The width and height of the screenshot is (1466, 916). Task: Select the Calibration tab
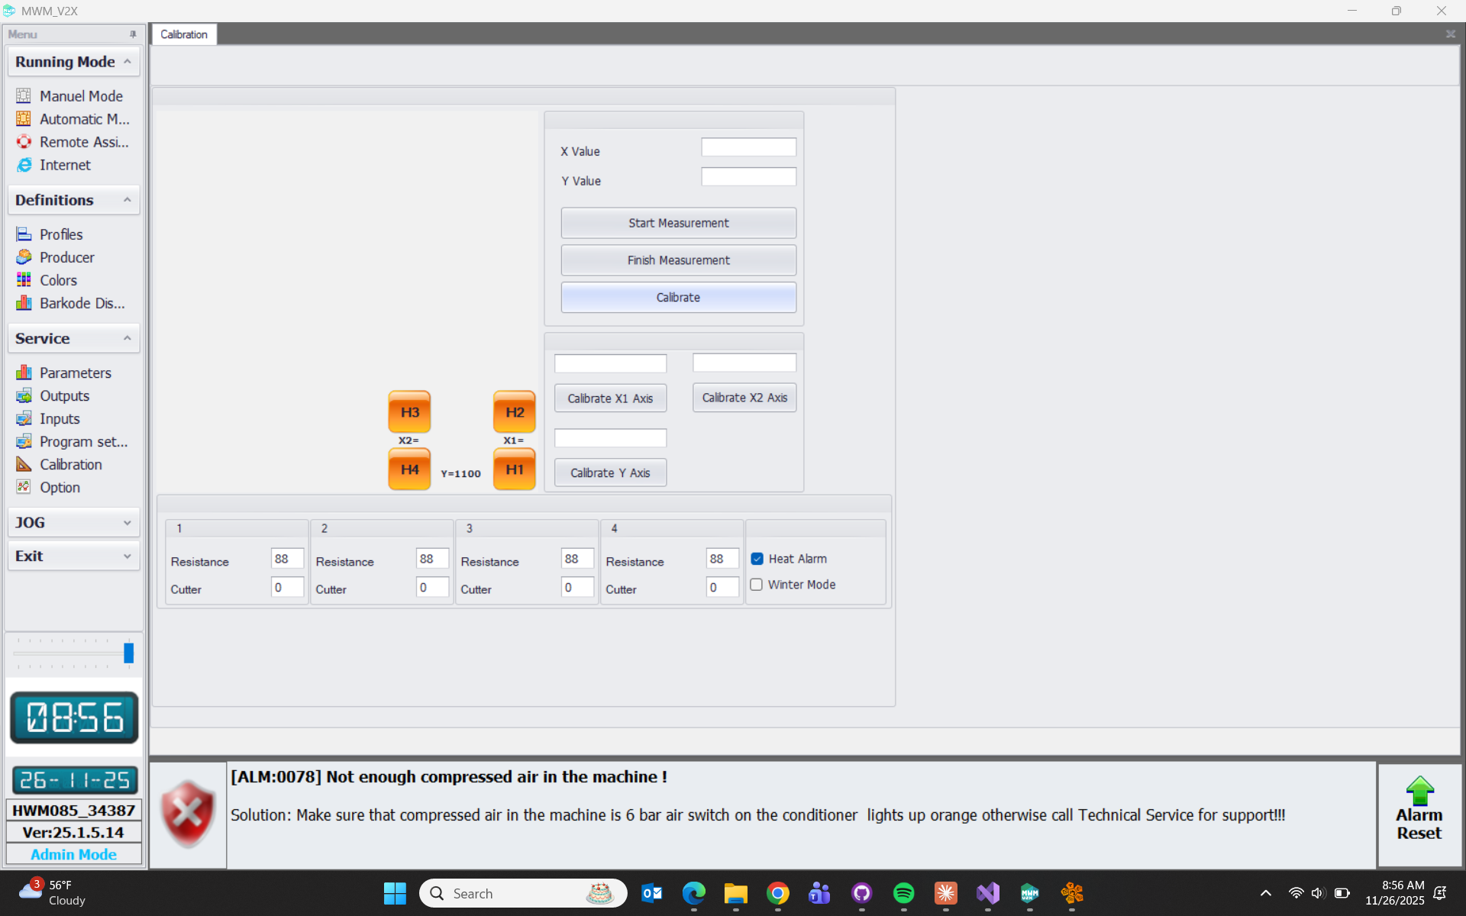184,34
